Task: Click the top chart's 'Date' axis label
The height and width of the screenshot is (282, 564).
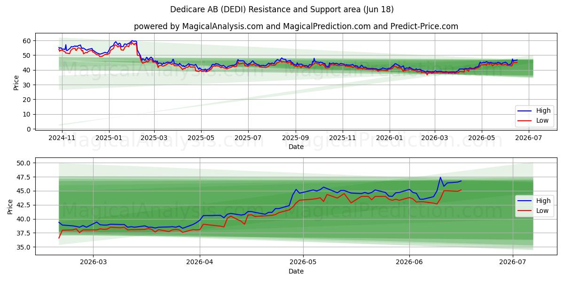Action: pyautogui.click(x=296, y=147)
